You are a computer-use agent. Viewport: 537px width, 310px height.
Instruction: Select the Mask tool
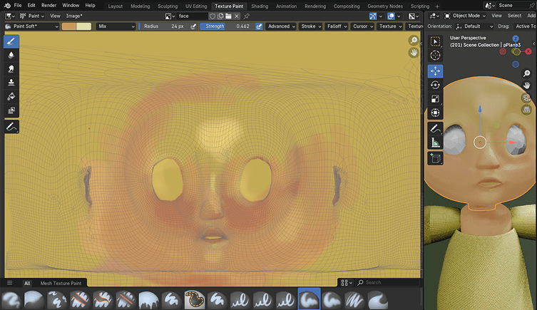(x=12, y=110)
